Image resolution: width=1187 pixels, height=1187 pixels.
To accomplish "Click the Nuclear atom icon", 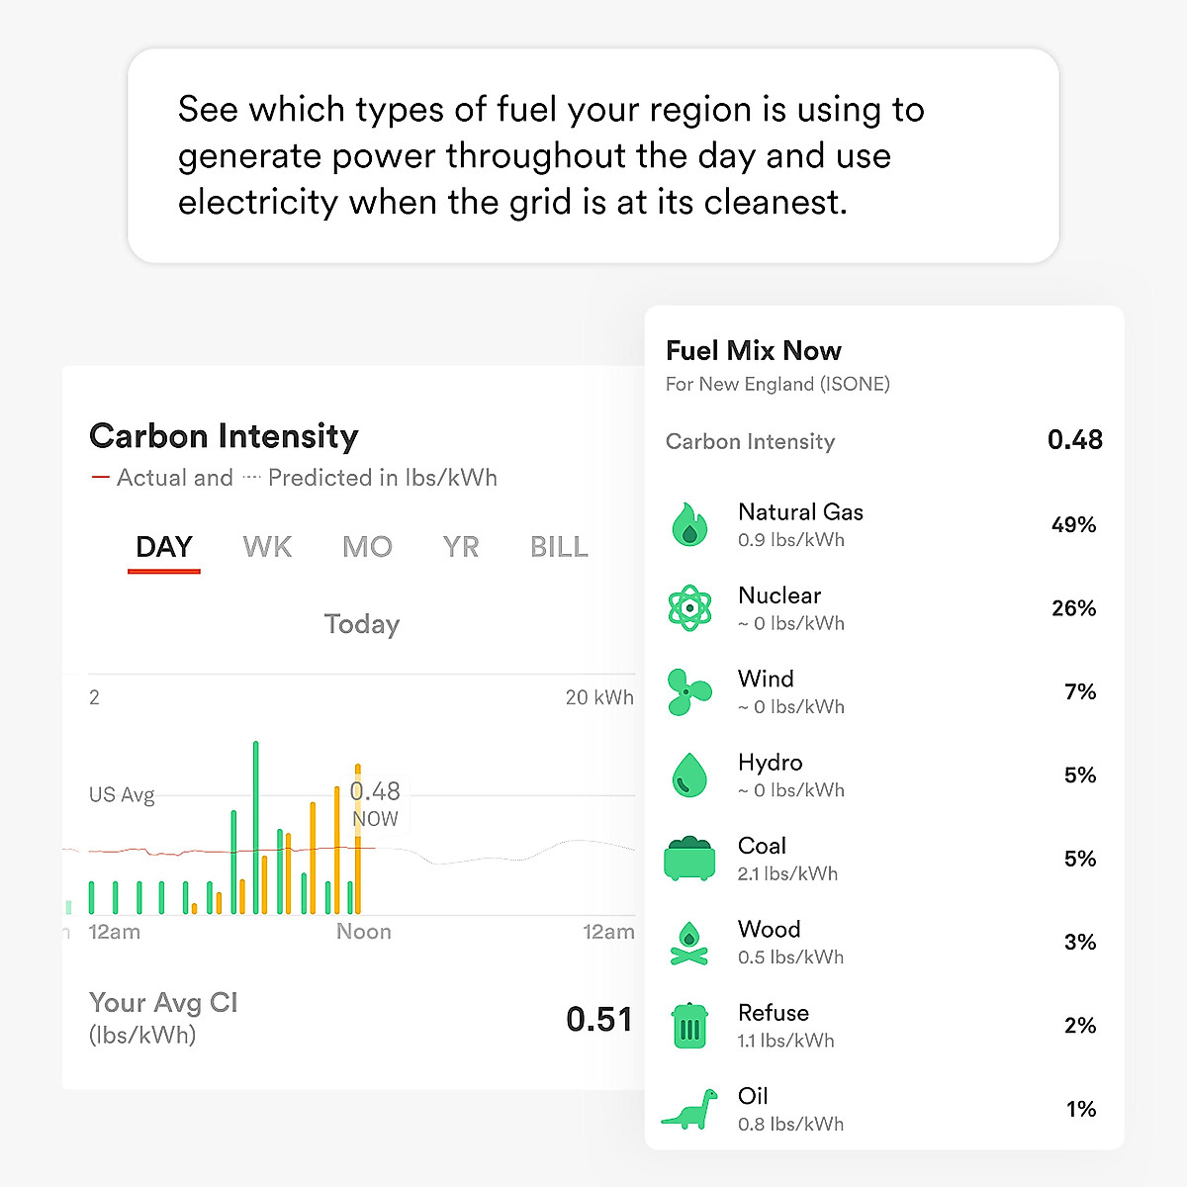I will (689, 608).
